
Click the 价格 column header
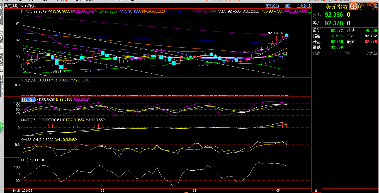[347, 53]
